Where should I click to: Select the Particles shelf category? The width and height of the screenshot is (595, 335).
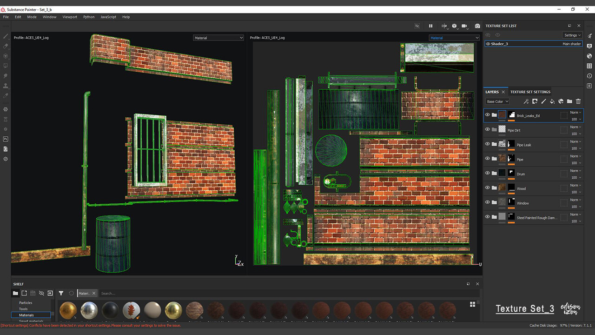click(x=26, y=303)
